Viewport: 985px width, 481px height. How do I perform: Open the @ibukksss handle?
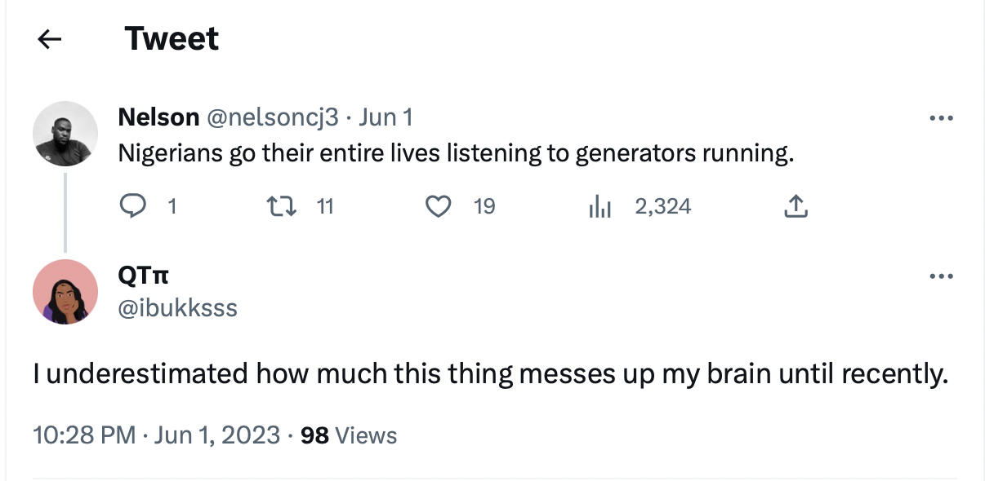[178, 307]
